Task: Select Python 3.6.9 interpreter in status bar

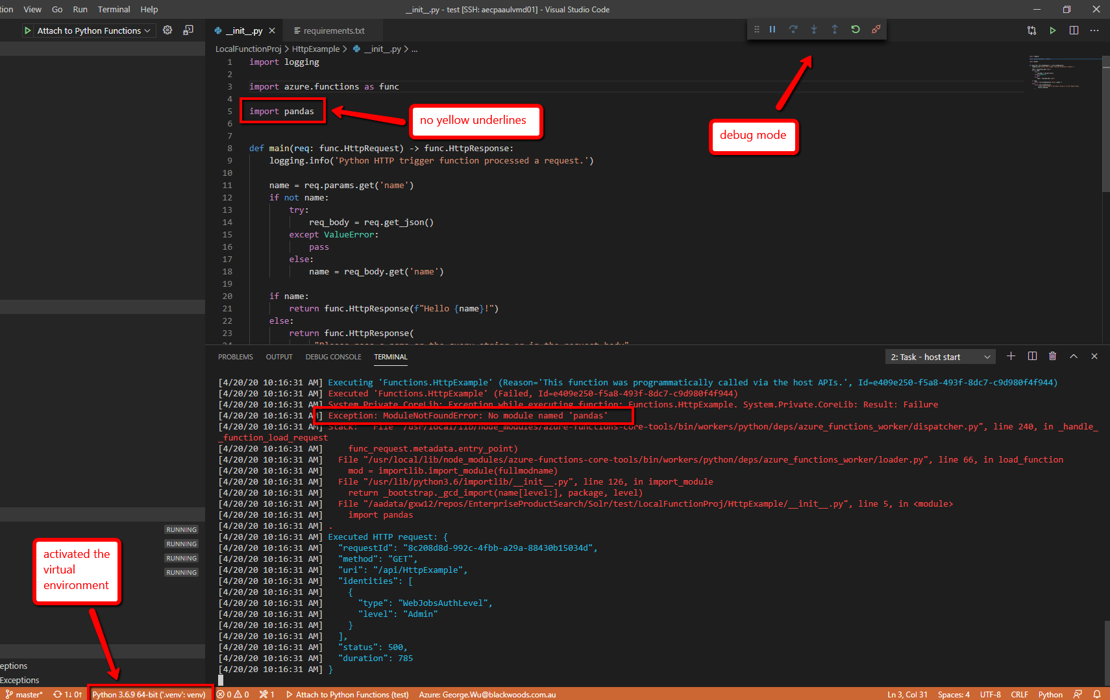Action: (149, 694)
